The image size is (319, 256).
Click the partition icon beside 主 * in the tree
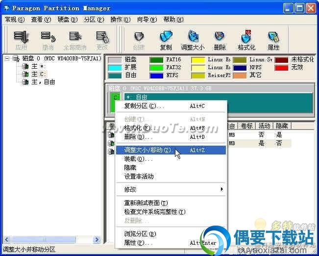[25, 66]
